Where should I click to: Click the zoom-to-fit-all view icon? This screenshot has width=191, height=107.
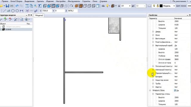coord(27,6)
